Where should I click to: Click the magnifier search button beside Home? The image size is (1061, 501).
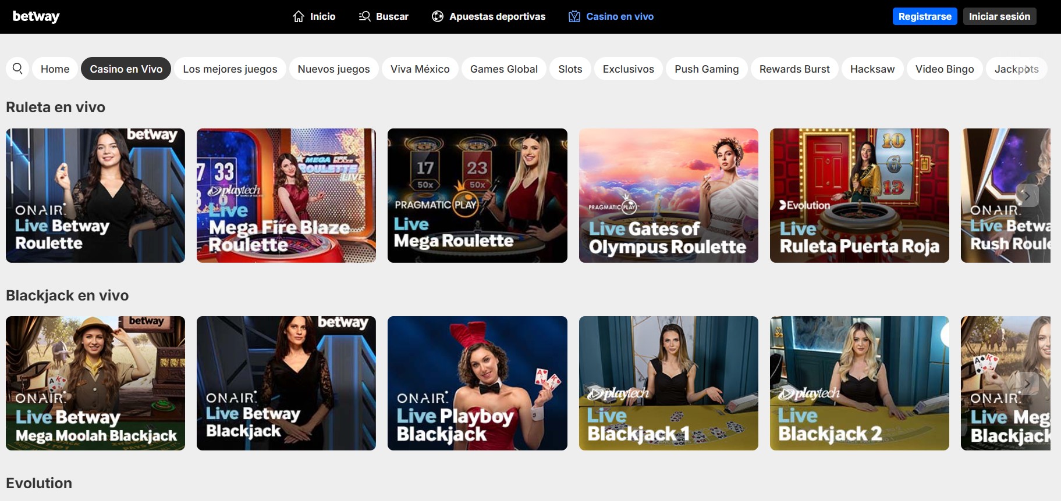[17, 69]
